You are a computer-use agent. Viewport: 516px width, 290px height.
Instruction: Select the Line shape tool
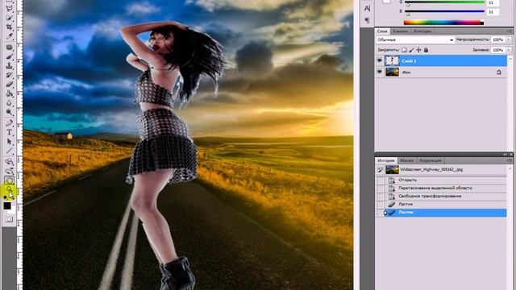[x=9, y=151]
